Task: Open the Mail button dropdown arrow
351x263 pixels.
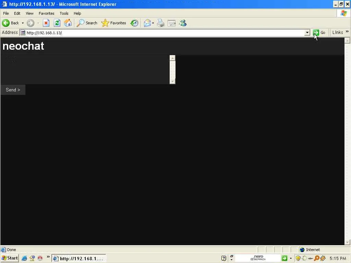Action: point(153,23)
